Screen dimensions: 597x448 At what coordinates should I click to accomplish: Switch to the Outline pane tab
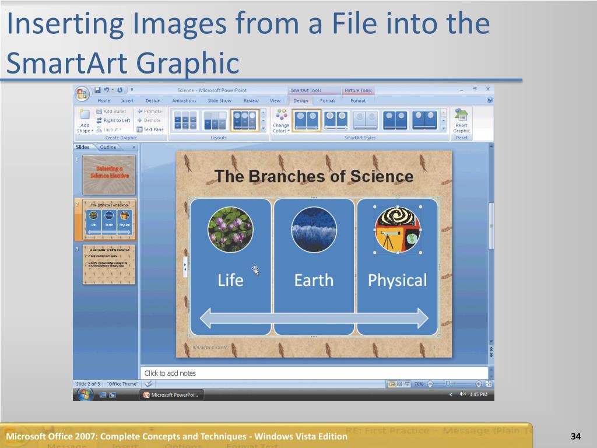coord(108,147)
